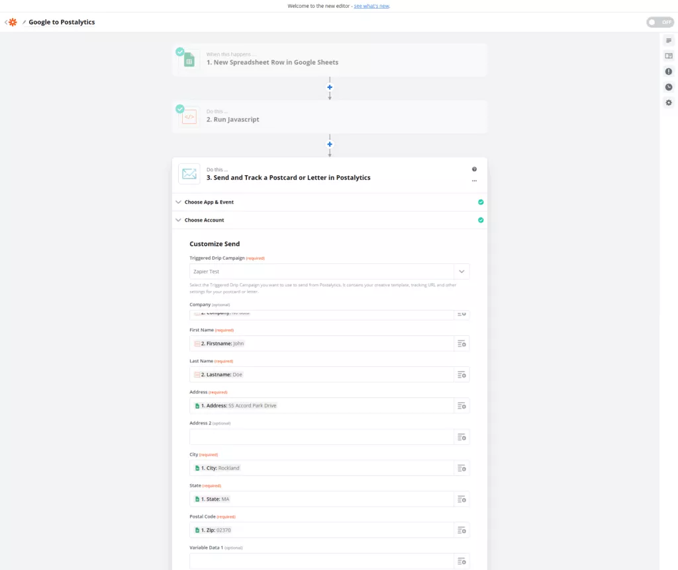Screen dimensions: 678x570
Task: Click the Postalytics envelope step icon
Action: pyautogui.click(x=189, y=174)
